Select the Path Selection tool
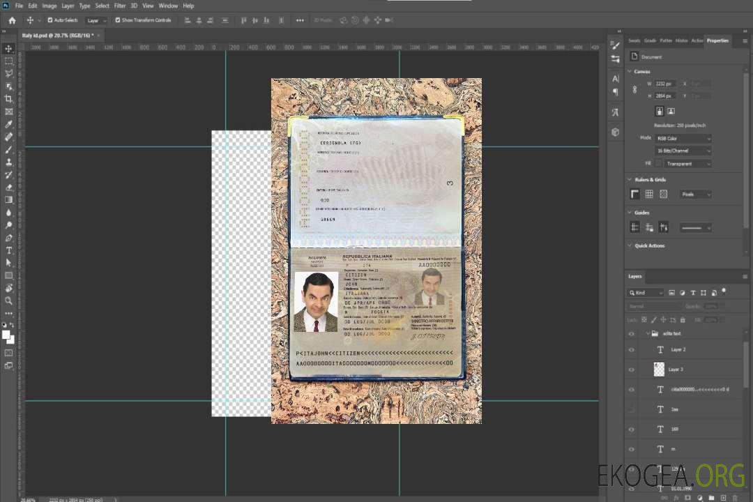This screenshot has width=753, height=502. pyautogui.click(x=8, y=263)
